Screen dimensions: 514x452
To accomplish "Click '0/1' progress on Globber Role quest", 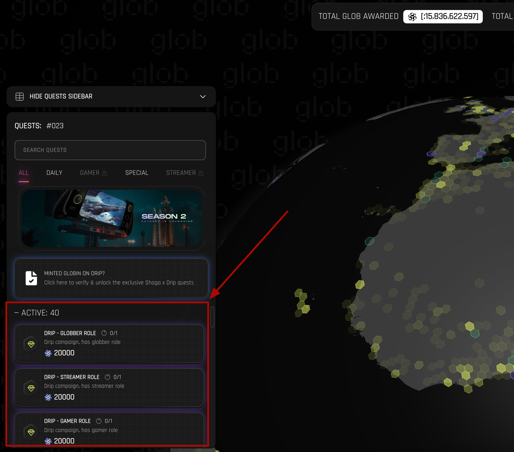I will tap(114, 333).
